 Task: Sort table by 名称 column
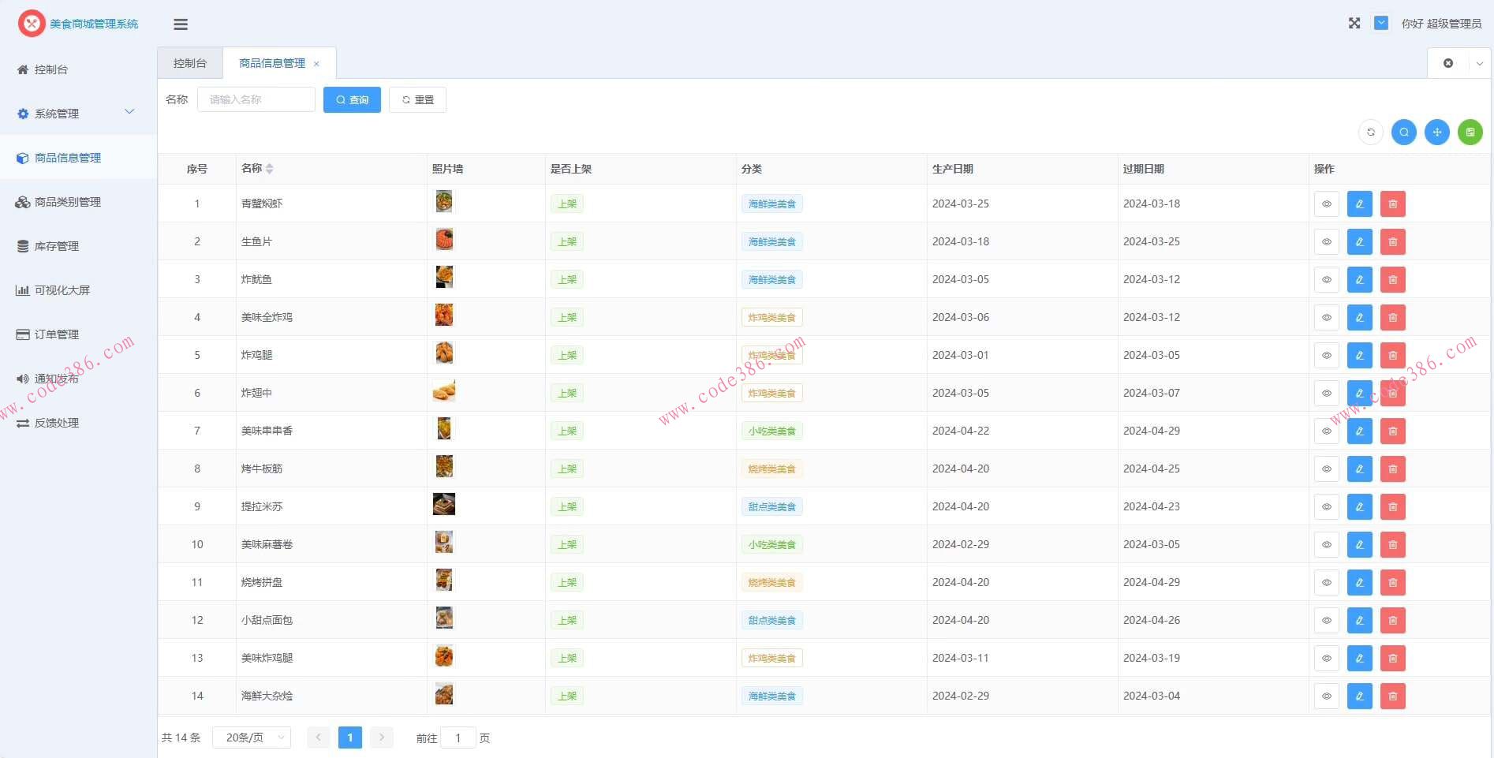click(269, 169)
